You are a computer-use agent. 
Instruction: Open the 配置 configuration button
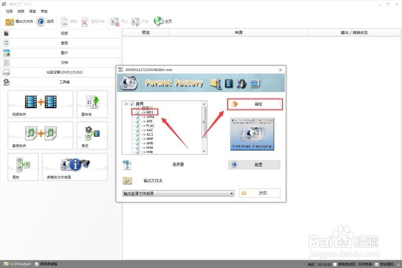[x=254, y=164]
